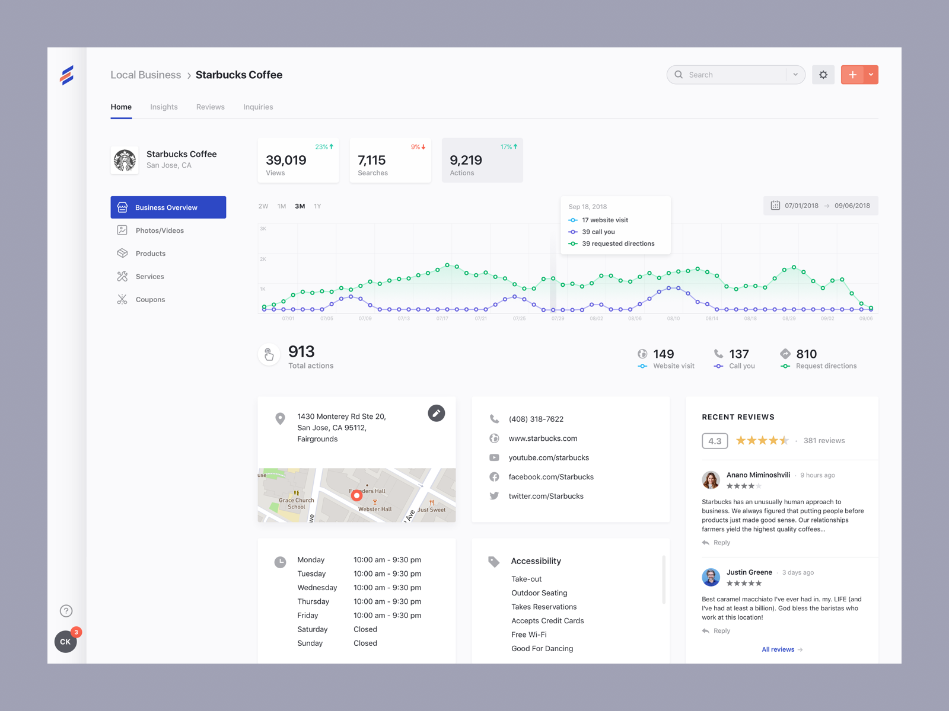Open the help question mark icon
949x711 pixels.
point(66,611)
